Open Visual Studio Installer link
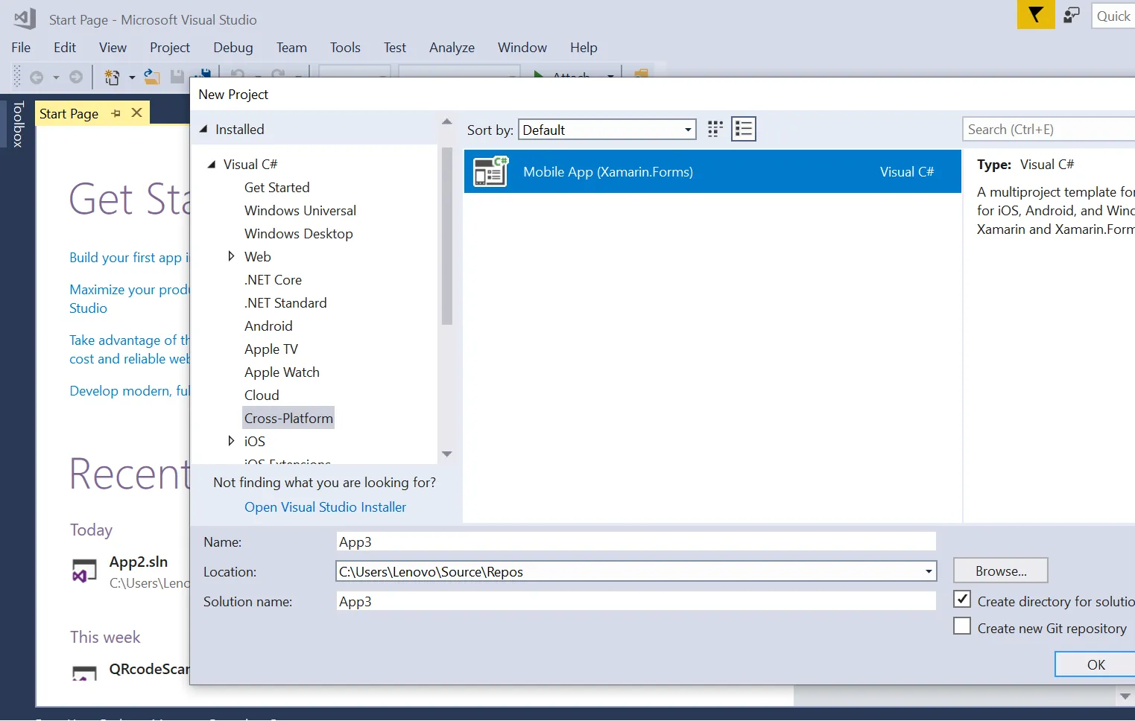Image resolution: width=1135 pixels, height=721 pixels. (325, 506)
